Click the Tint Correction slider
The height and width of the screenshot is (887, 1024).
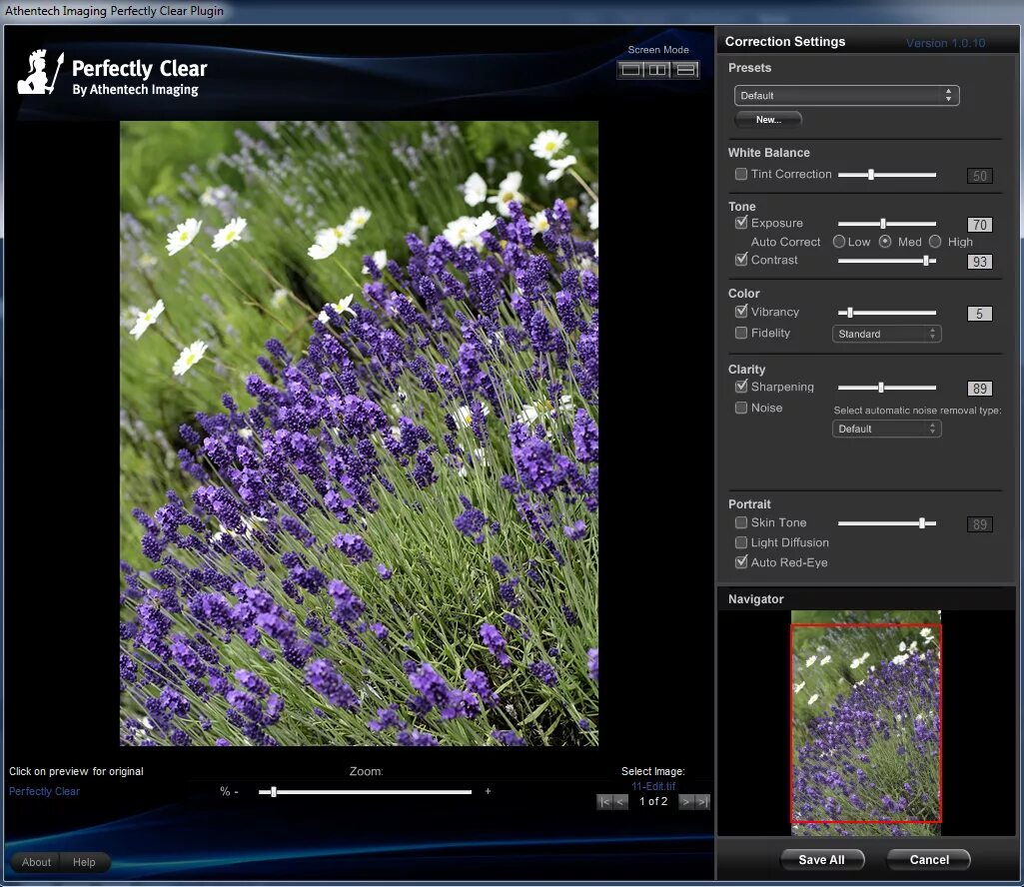(887, 175)
